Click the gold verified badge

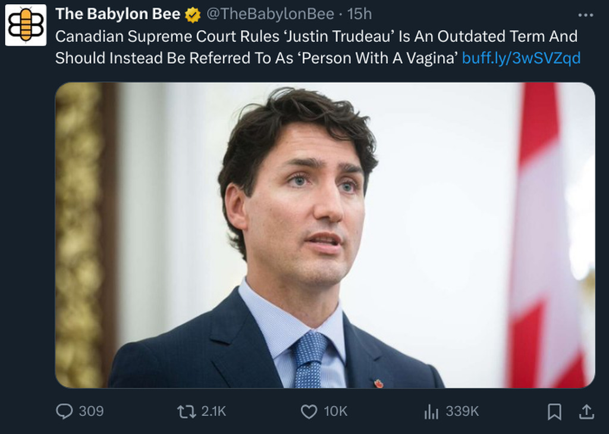tap(193, 14)
